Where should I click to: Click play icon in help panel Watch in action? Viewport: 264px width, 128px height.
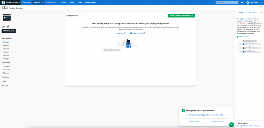pyautogui.click(x=237, y=37)
